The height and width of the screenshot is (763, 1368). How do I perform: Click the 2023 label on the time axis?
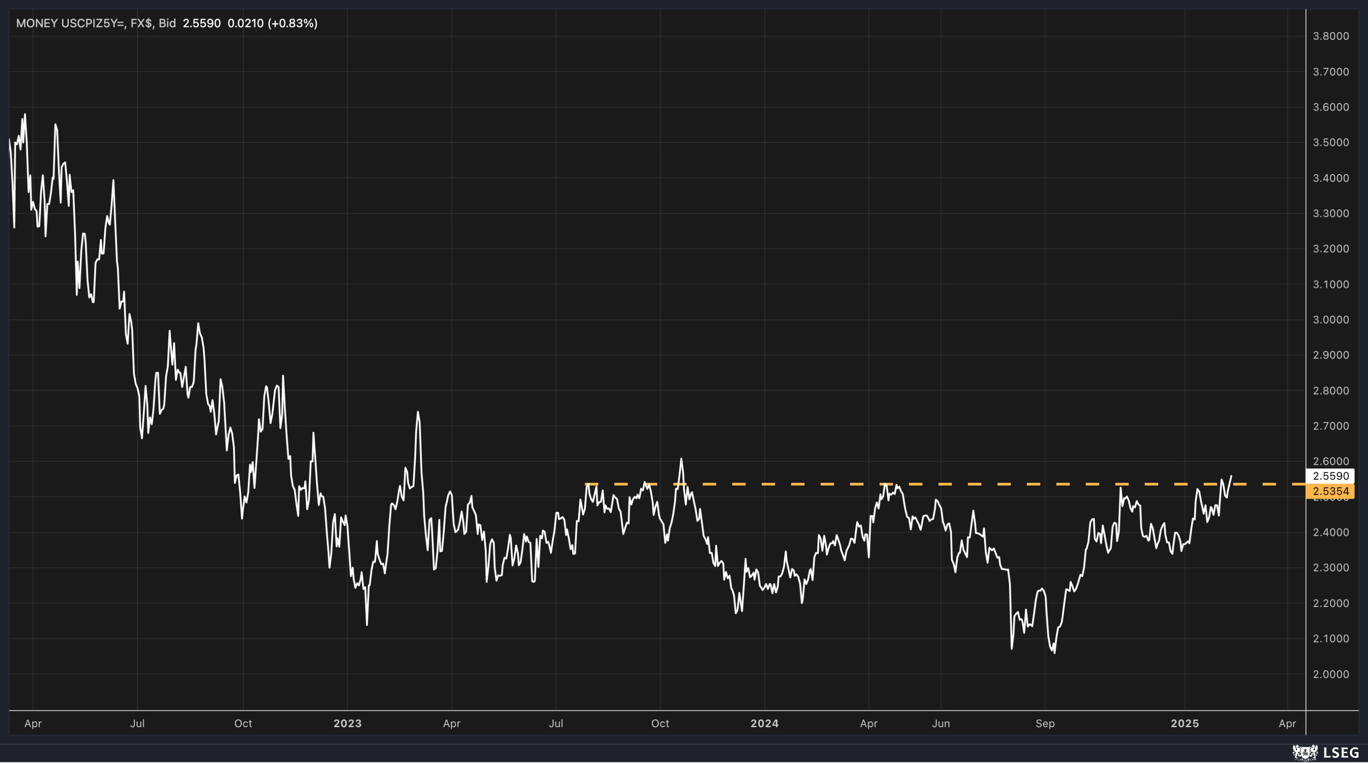349,723
